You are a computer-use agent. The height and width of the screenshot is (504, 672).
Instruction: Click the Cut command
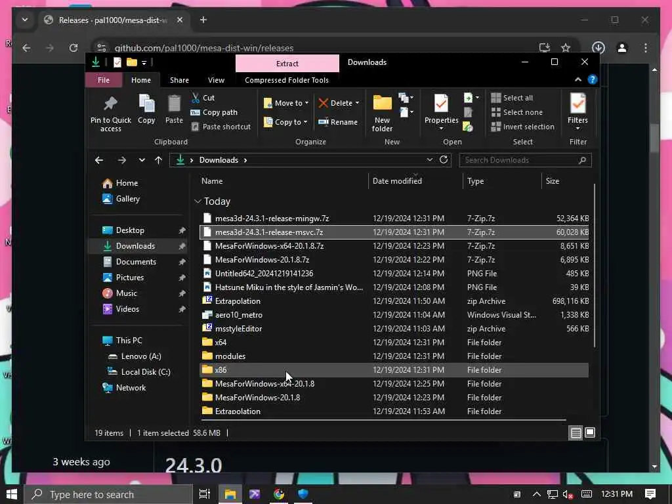pos(203,98)
